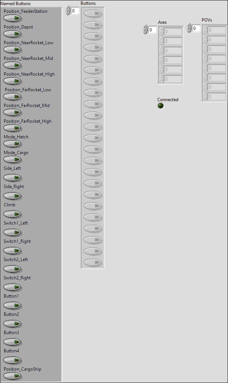Click the POVs array index field

pos(196,28)
